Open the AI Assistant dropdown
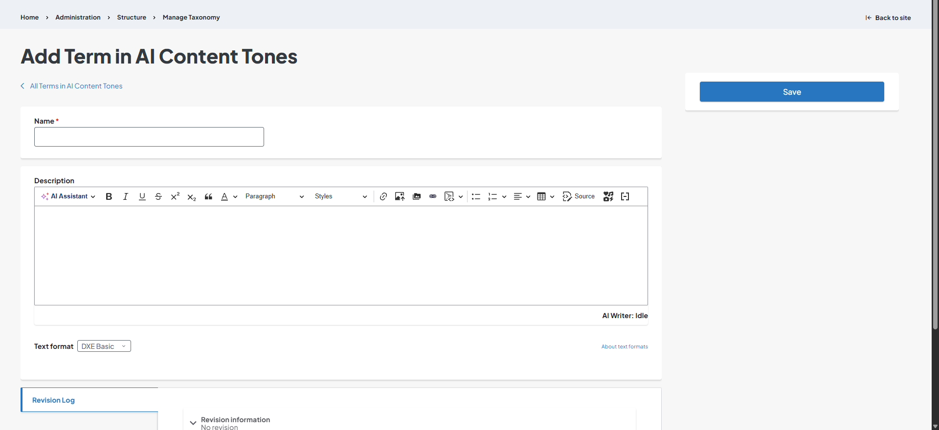939x430 pixels. click(x=68, y=196)
